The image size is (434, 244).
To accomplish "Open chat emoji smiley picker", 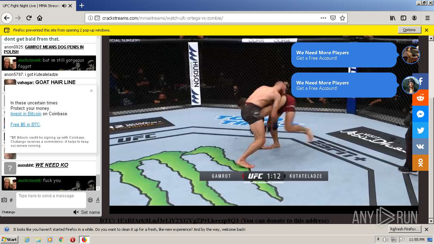I will point(90,200).
